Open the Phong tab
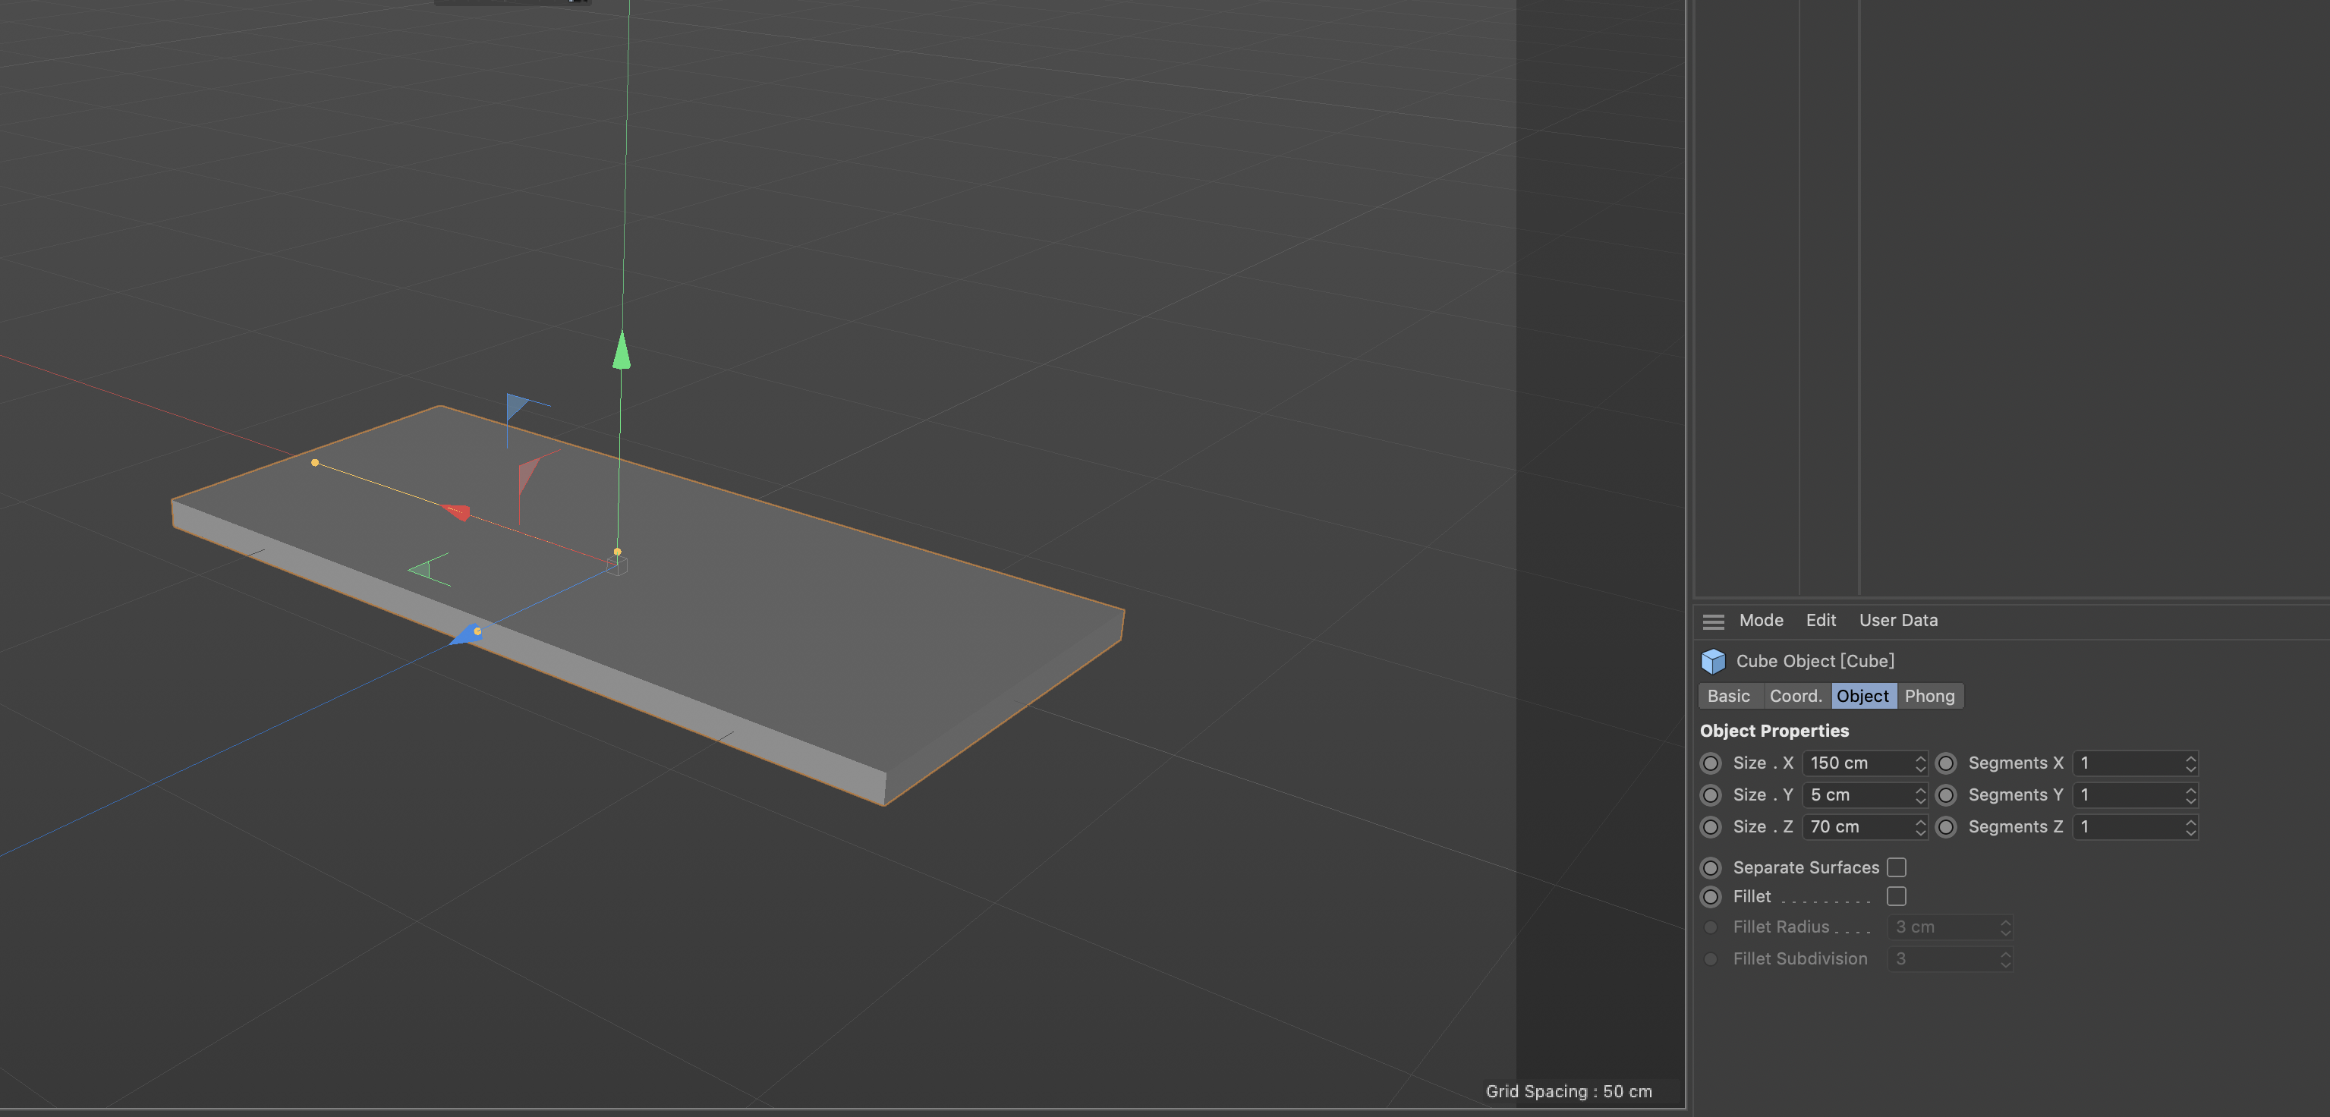This screenshot has height=1117, width=2330. (1929, 696)
